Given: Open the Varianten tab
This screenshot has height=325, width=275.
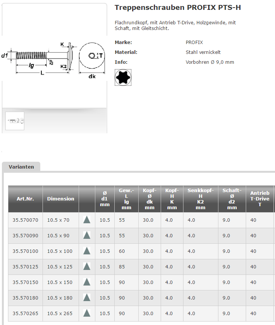Looking at the screenshot, I should click(21, 167).
